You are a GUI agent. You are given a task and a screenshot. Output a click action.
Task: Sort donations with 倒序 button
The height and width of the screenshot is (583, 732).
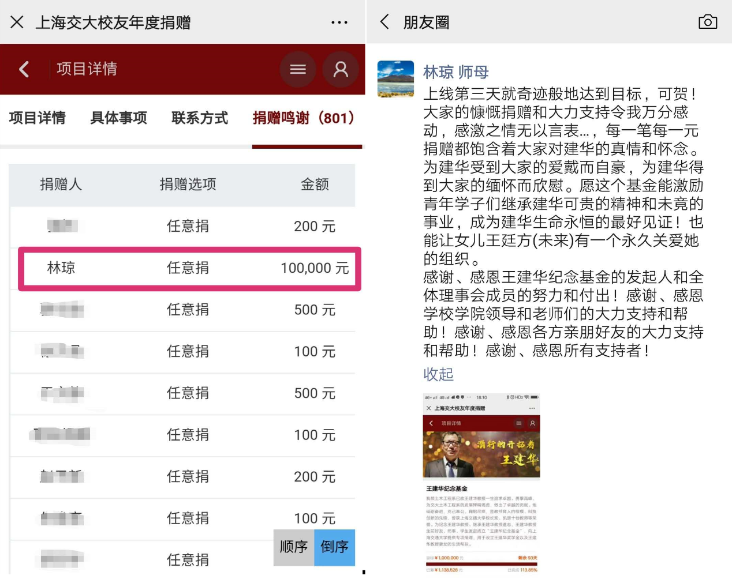(x=334, y=547)
